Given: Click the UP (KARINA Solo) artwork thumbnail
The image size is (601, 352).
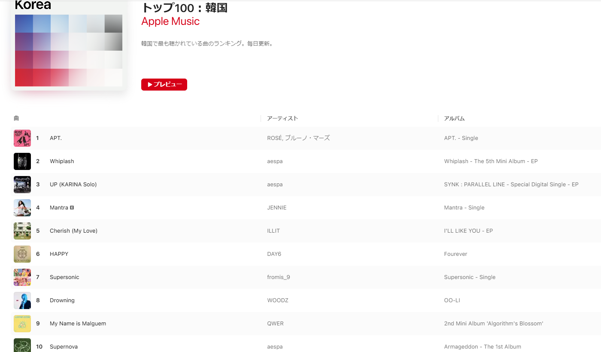Looking at the screenshot, I should (22, 185).
